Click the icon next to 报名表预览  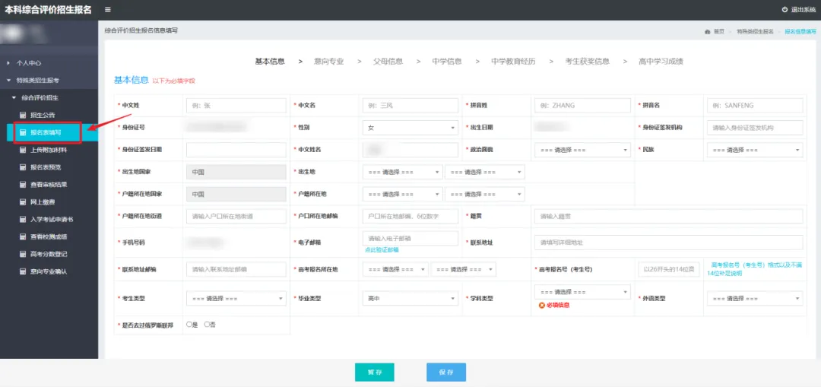tap(23, 167)
